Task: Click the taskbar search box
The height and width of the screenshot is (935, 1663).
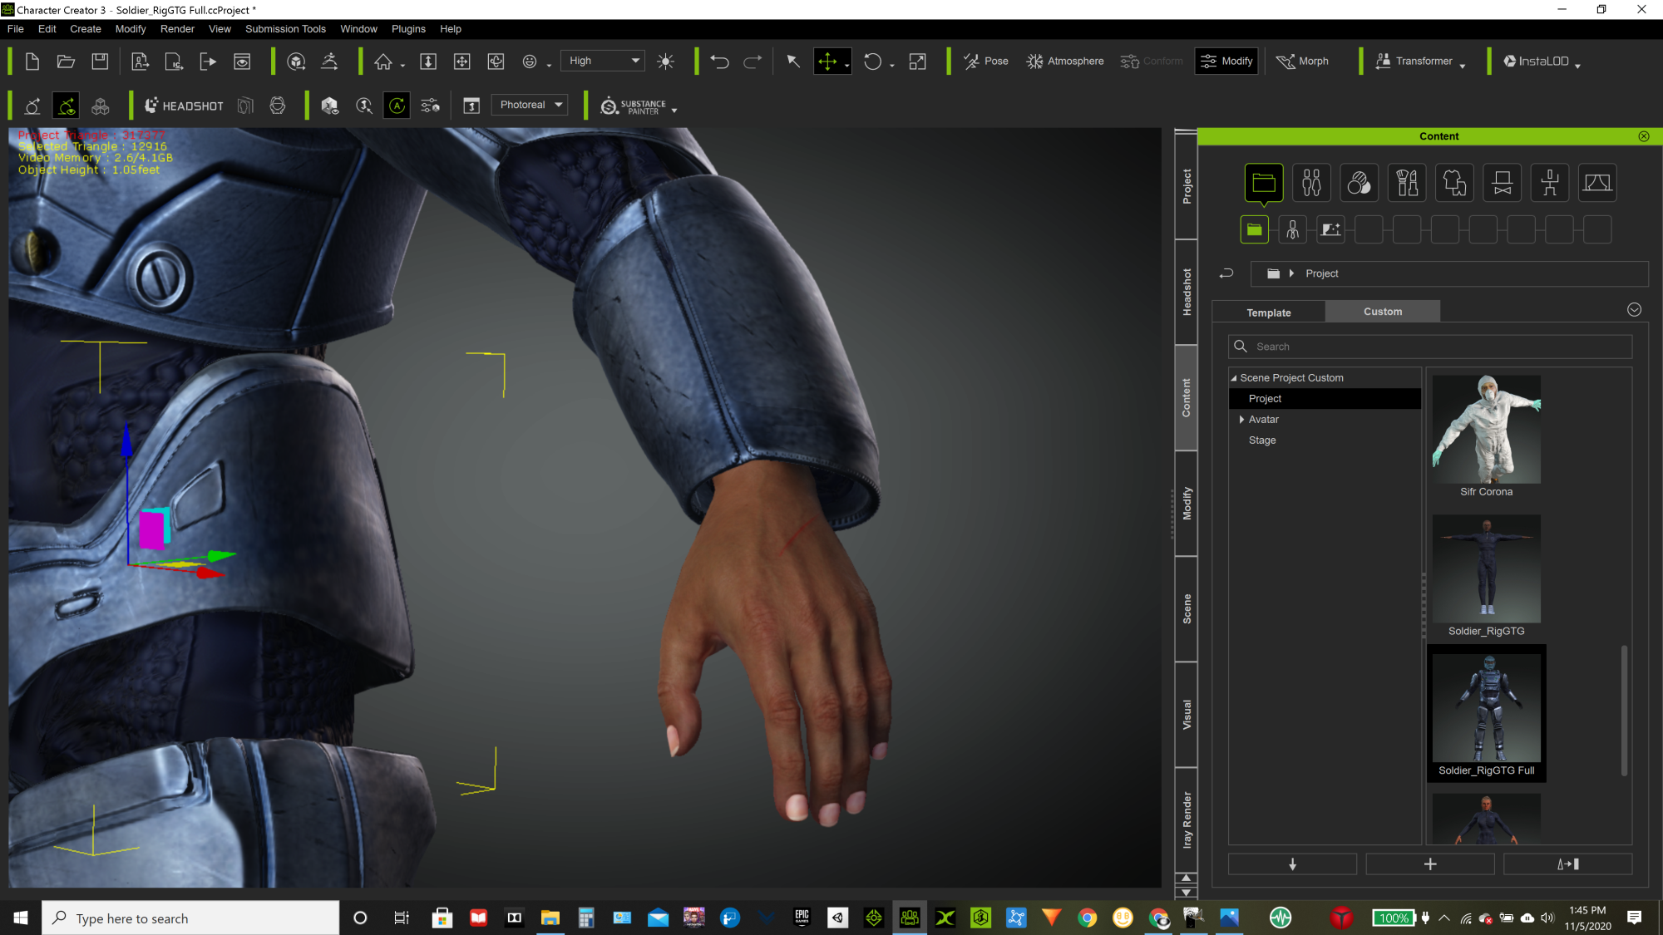Action: 190,918
